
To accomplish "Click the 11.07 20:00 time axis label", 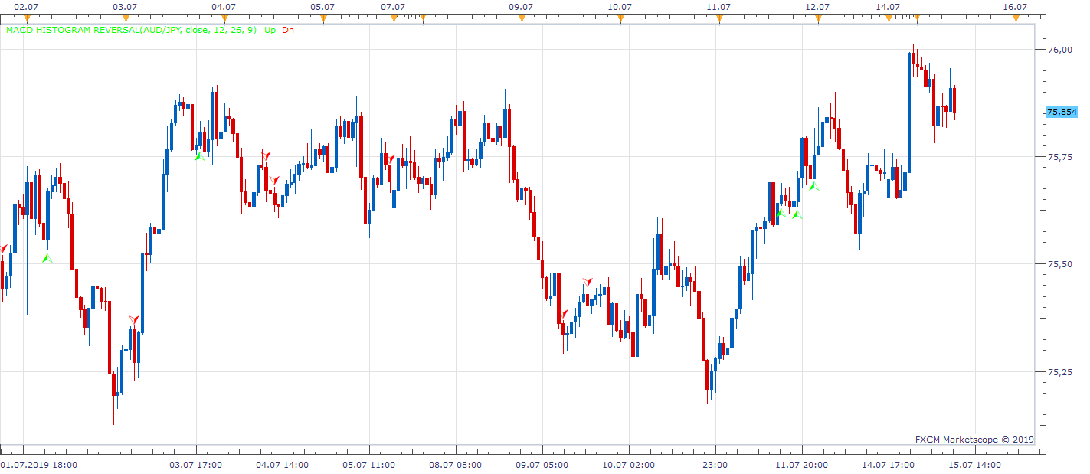I will 802,464.
